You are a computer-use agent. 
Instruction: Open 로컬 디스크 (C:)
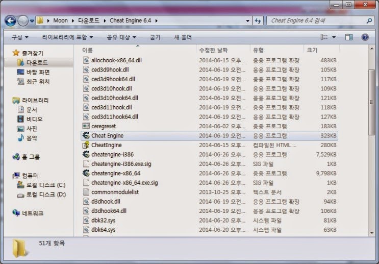click(x=46, y=185)
